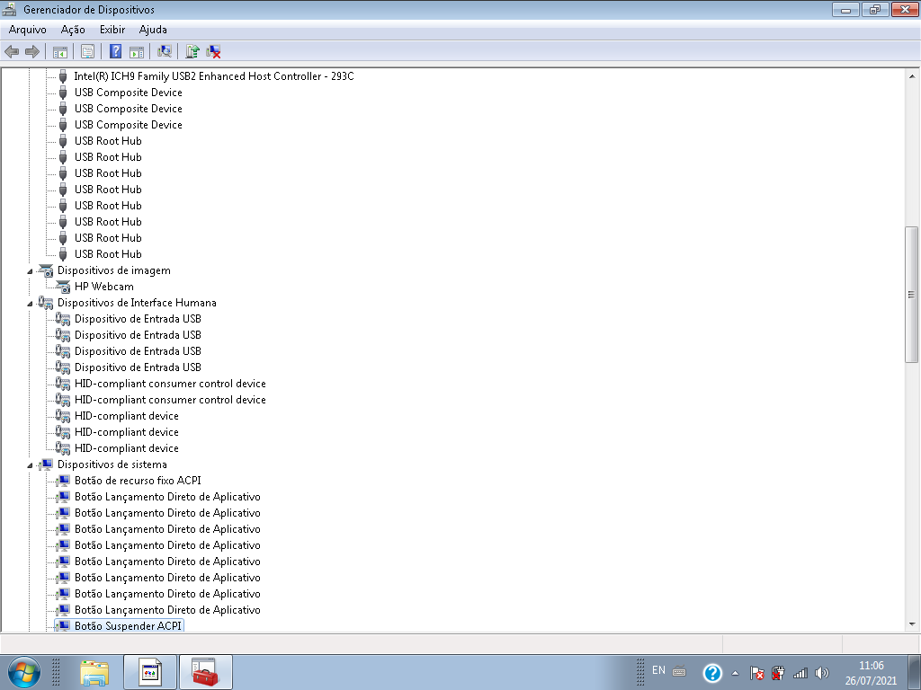Click the vertical scrollbar thumb
The image size is (921, 690).
[912, 295]
